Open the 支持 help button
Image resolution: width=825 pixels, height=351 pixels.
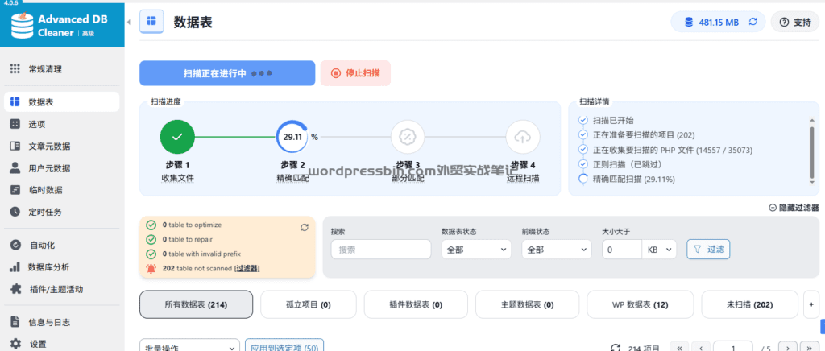click(x=795, y=22)
